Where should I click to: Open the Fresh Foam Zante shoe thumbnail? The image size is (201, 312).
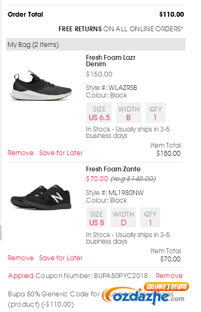(41, 197)
